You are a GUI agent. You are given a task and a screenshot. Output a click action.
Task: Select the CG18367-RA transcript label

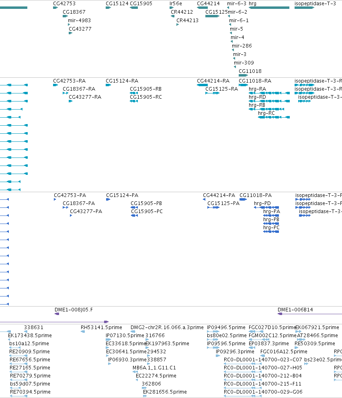[79, 89]
